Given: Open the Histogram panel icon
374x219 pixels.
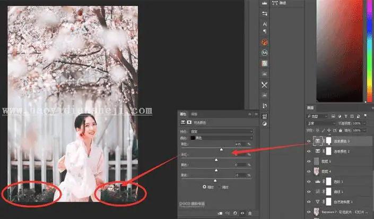Looking at the screenshot, I should (x=265, y=3).
